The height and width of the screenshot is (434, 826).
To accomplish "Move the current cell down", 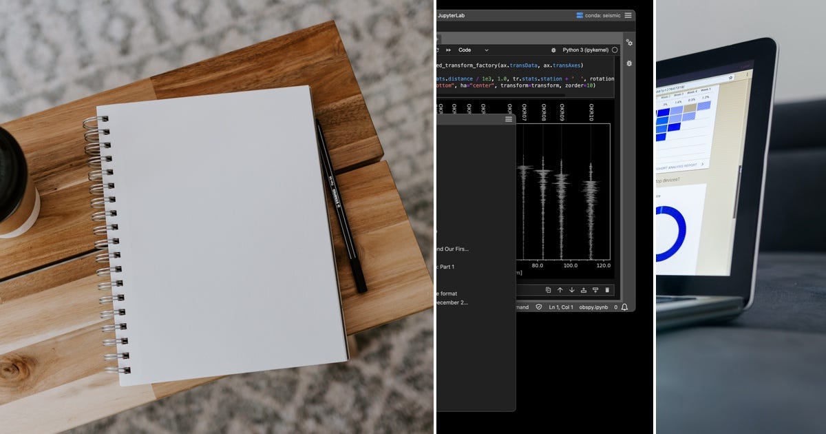I will coord(571,290).
